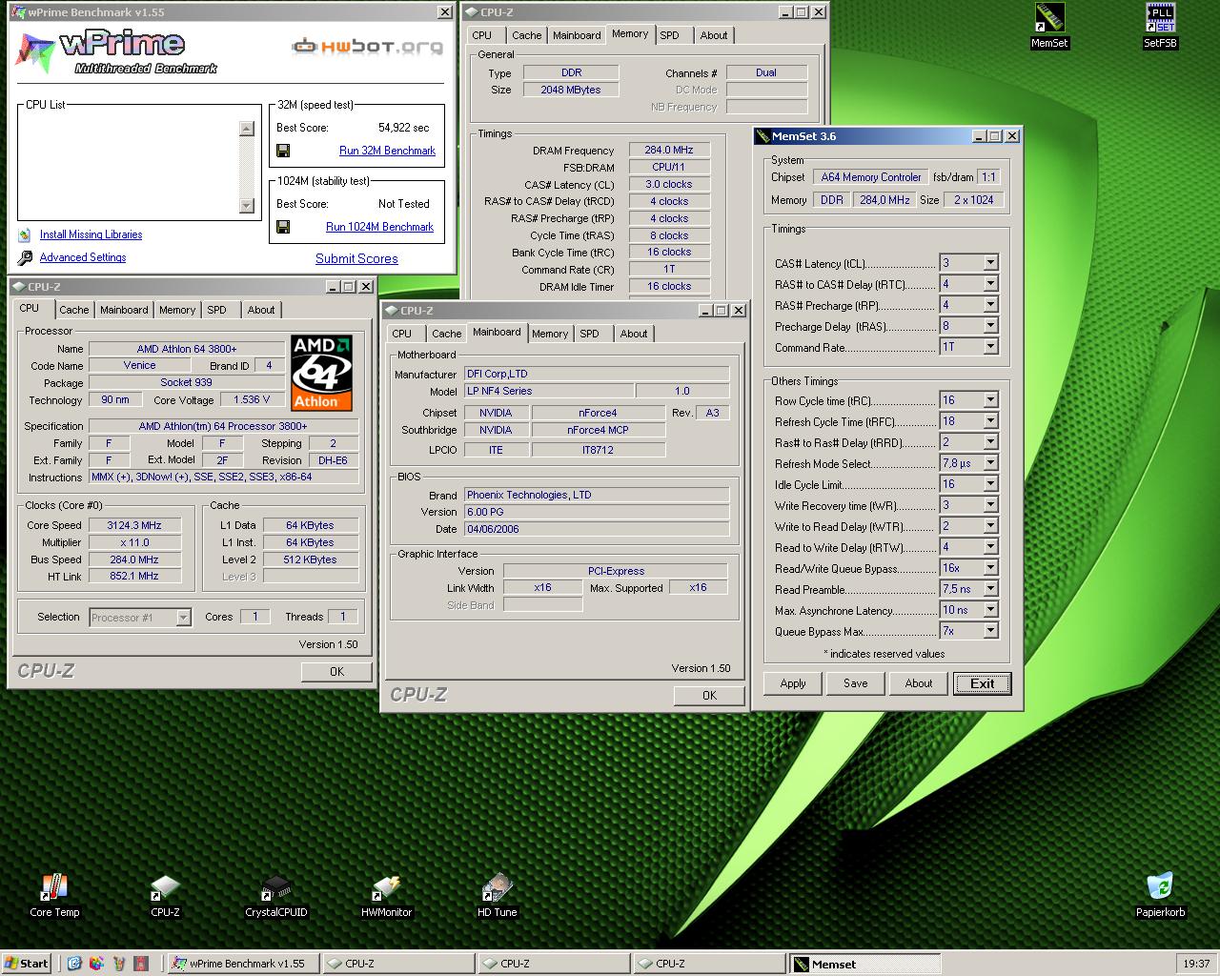Click the fourth quick launch icon on the taskbar
Screen dimensions: 1220x976
(141, 964)
